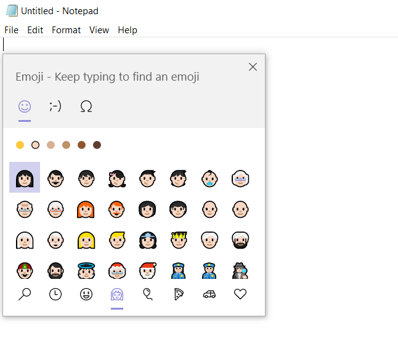Open celebrations and objects balloon category

click(x=148, y=294)
